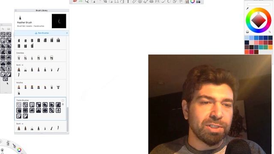Image resolution: width=274 pixels, height=154 pixels.
Task: Select the current Feather Brush icon
Action: (20, 18)
